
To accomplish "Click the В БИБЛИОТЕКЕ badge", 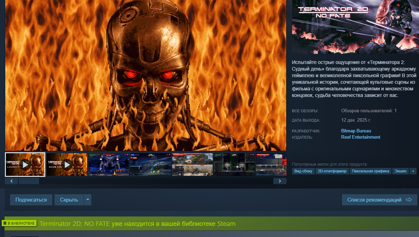I will click(19, 223).
